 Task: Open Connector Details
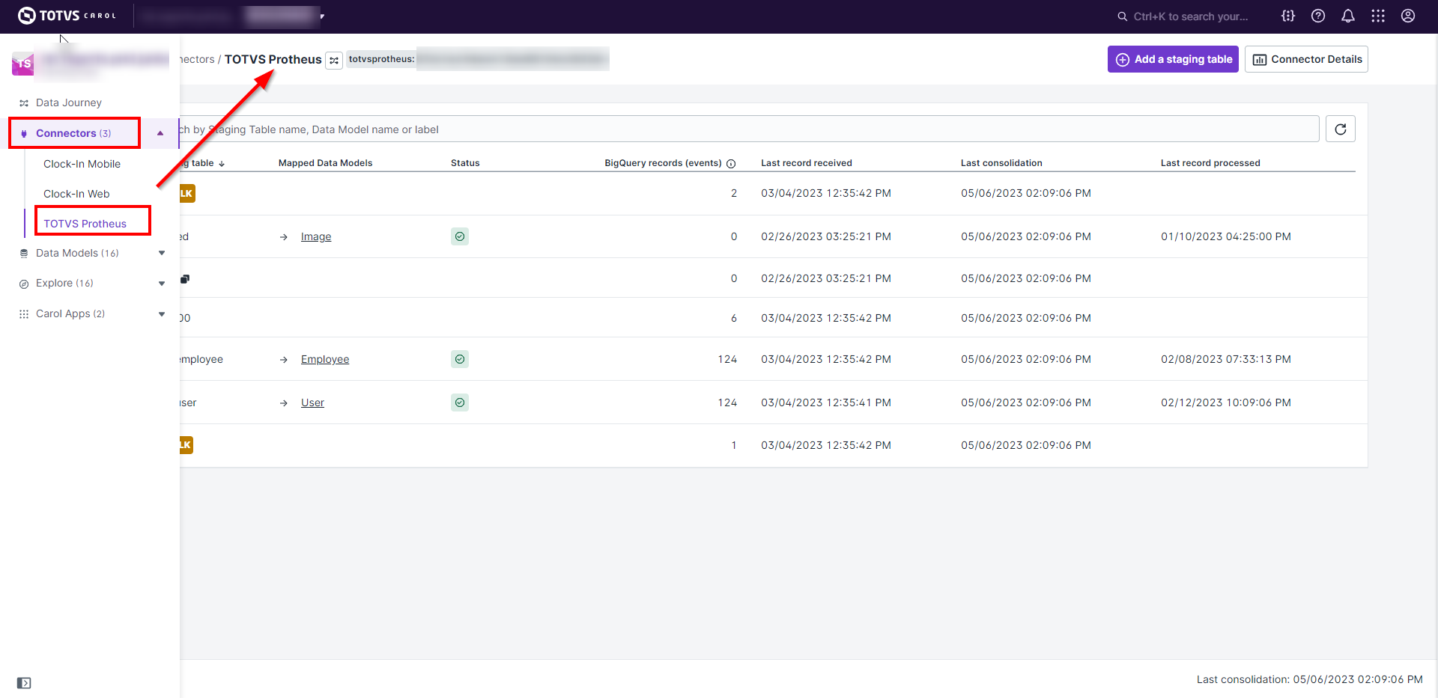point(1306,59)
